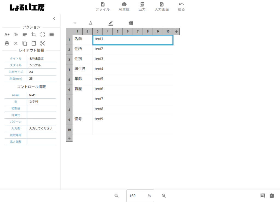Screen dimensions: 280x202
Task: Click the 出力 PDF button
Action: point(142,7)
